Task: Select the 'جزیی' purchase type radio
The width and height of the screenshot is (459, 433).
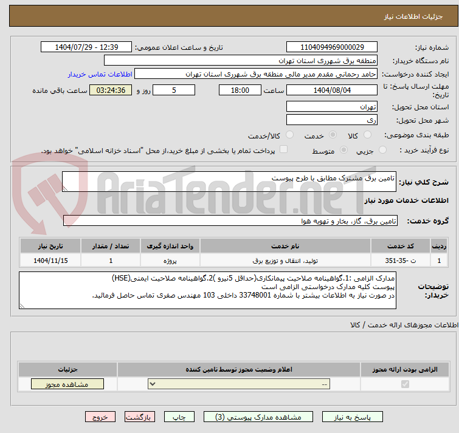Action: click(382, 150)
